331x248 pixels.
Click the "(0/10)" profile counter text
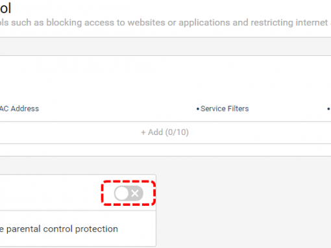point(177,132)
